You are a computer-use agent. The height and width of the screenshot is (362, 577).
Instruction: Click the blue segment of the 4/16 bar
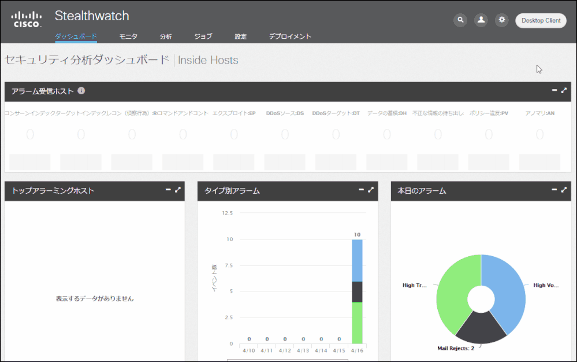(x=357, y=260)
